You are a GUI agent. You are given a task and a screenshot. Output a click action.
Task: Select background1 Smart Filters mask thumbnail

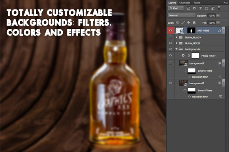[x=191, y=91]
